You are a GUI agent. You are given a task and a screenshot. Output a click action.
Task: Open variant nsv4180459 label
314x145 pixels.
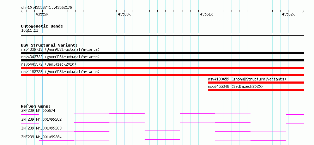click(x=247, y=79)
